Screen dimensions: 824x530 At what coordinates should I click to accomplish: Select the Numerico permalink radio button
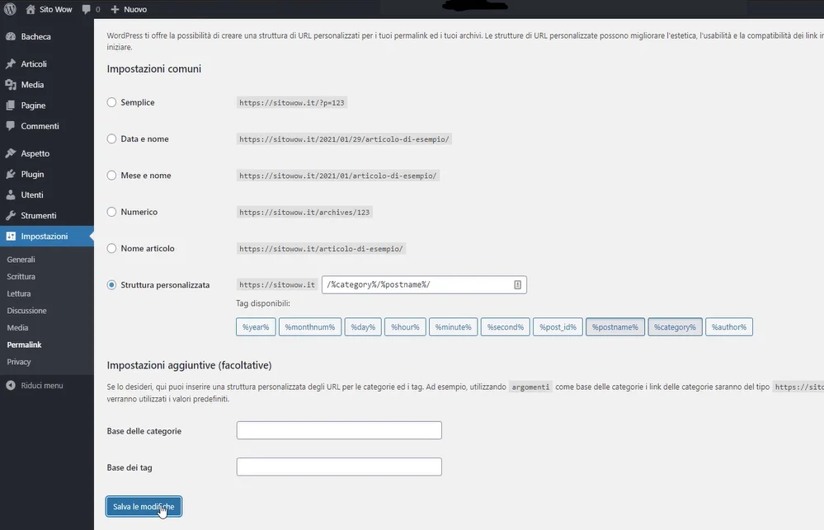click(x=111, y=212)
